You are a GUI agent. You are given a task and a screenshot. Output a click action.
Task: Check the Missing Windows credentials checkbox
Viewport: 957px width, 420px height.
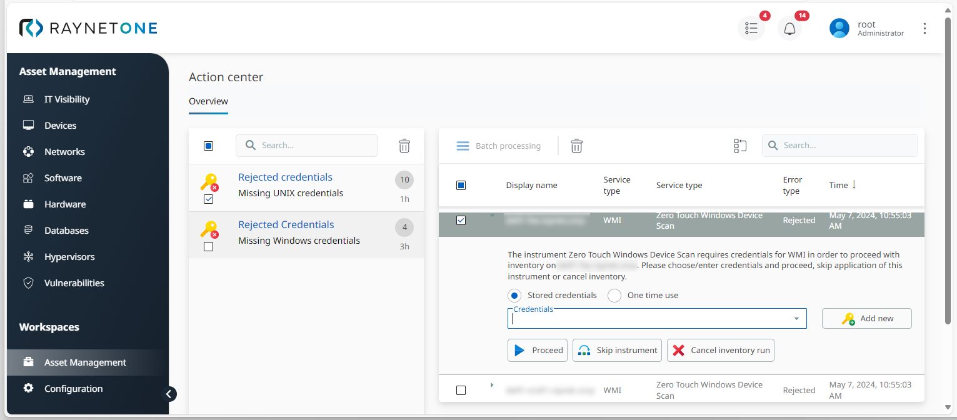coord(209,246)
